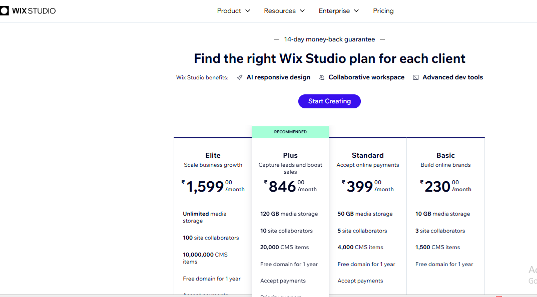
Task: Click the Wix Studio logo icon
Action: pyautogui.click(x=4, y=11)
